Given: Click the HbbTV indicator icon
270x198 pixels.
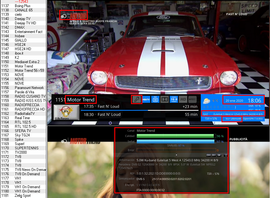Looking at the screenshot, I should (x=146, y=99).
